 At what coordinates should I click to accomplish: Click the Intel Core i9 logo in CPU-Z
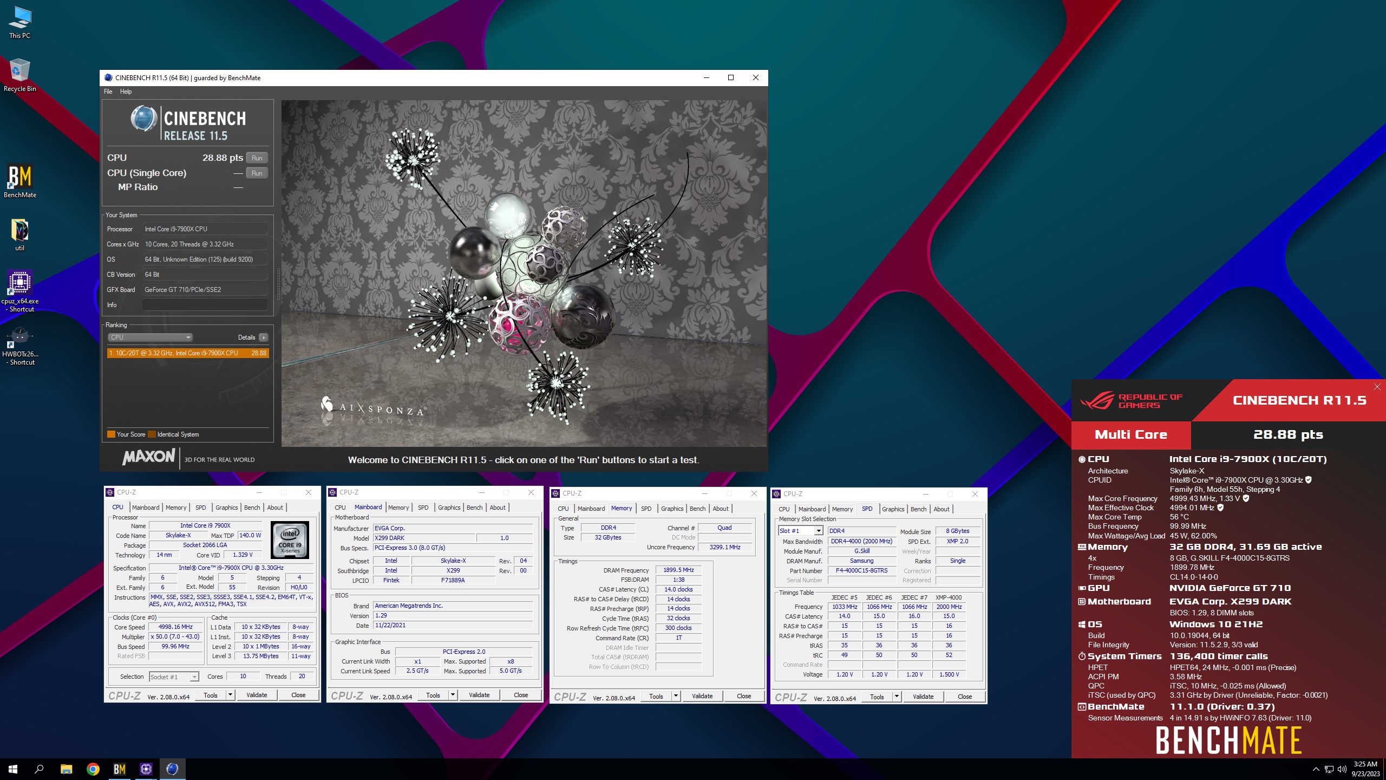[x=290, y=540]
